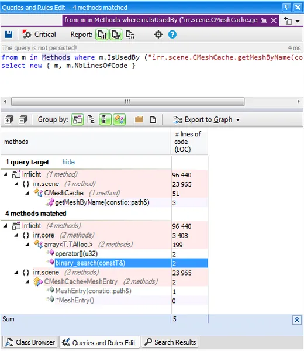304x351 pixels.
Task: Click the hide link beside query target
Action: (68, 162)
